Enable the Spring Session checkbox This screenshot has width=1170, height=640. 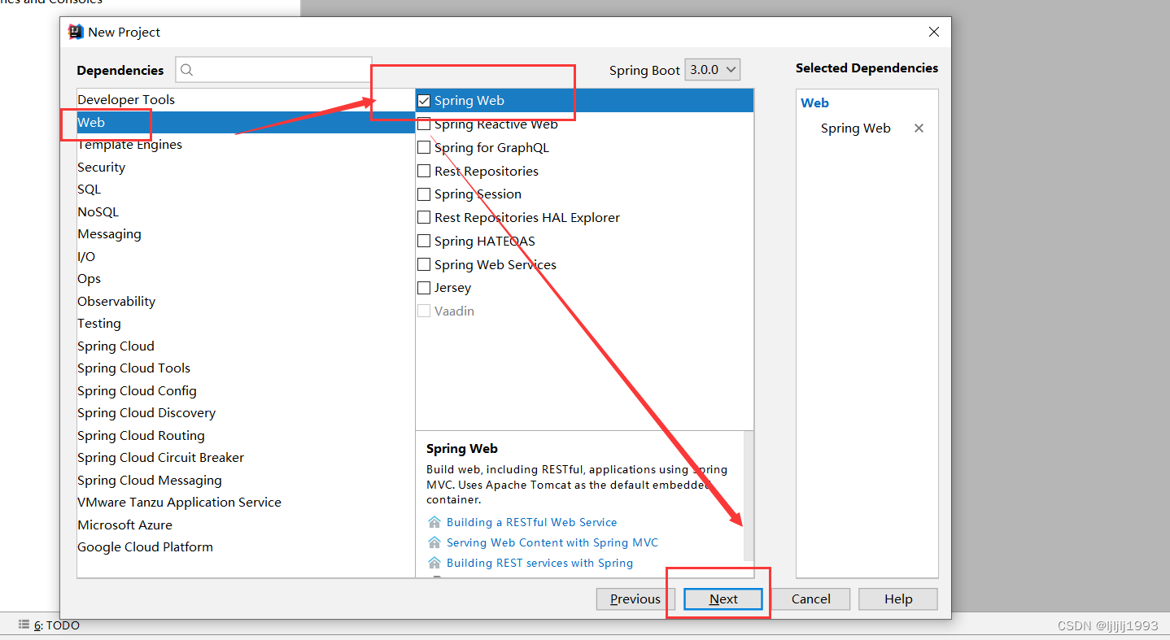(424, 194)
